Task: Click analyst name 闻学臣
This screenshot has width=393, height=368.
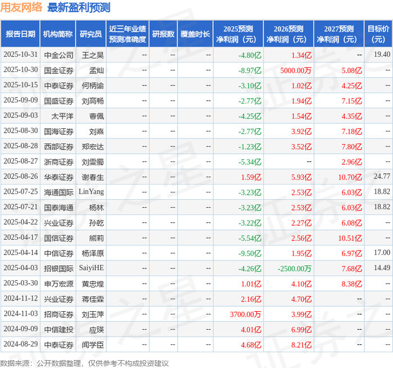Action: 93,345
